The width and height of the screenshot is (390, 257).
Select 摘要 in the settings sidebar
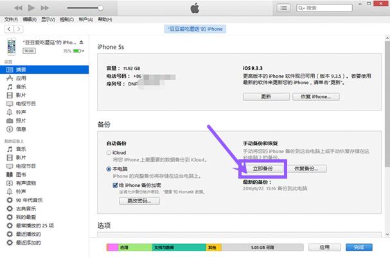pos(44,69)
